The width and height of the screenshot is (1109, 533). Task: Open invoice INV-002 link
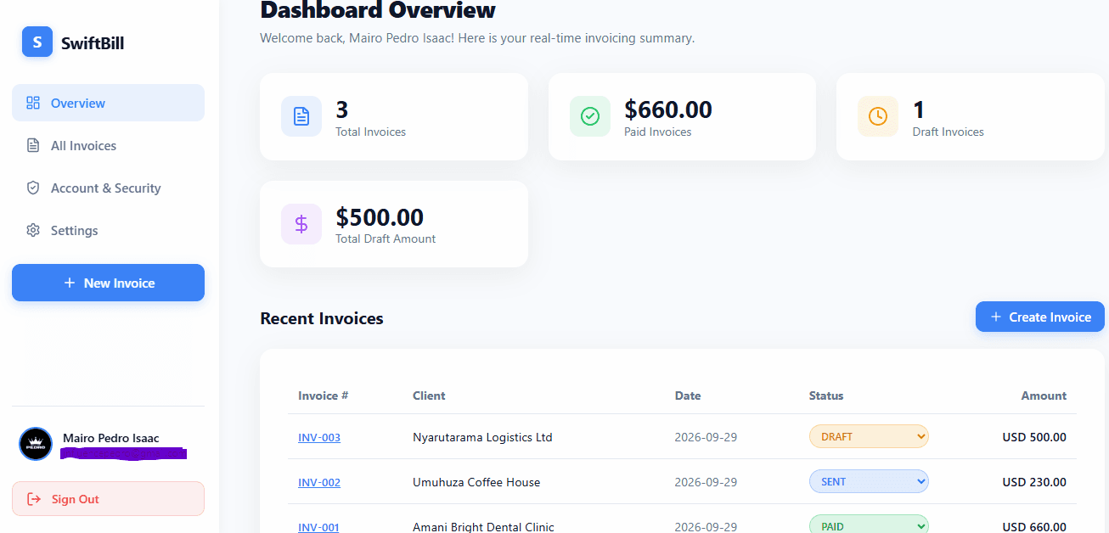(319, 482)
